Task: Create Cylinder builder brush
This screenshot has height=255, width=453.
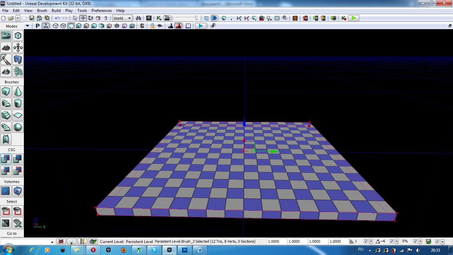Action: (18, 103)
